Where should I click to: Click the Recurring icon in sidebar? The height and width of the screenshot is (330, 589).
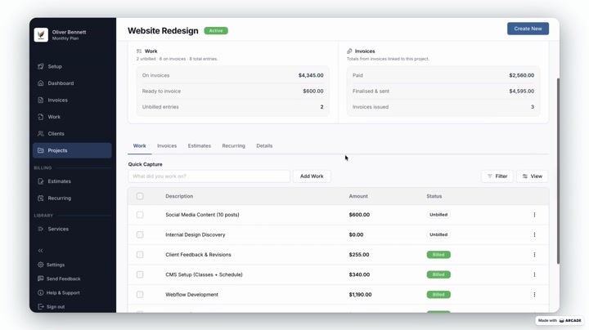[x=41, y=198]
